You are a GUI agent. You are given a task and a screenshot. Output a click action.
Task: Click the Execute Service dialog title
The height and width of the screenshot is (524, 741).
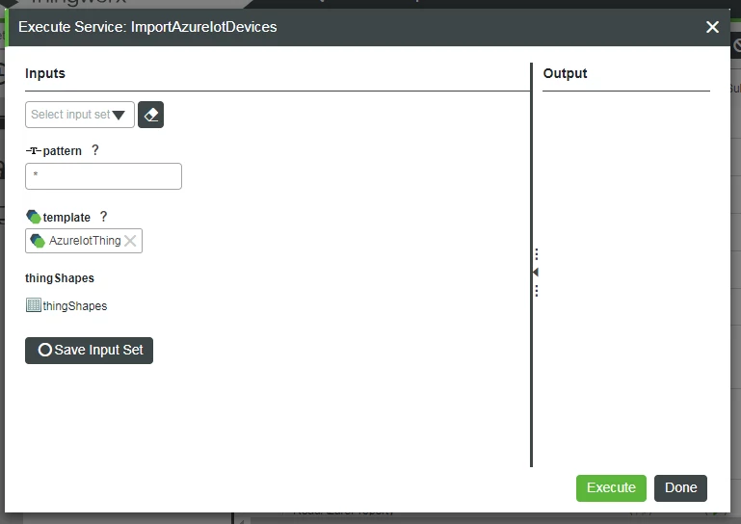pos(148,27)
